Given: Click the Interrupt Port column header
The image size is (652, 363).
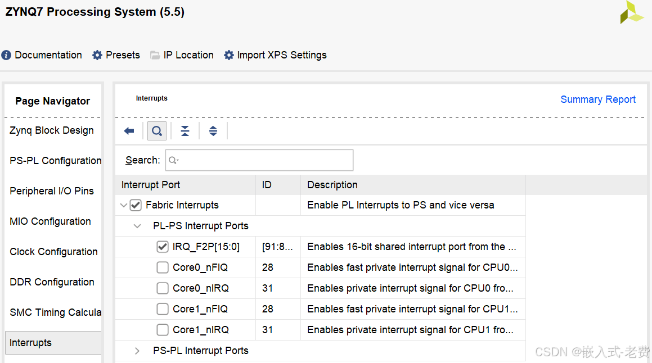Looking at the screenshot, I should (186, 185).
